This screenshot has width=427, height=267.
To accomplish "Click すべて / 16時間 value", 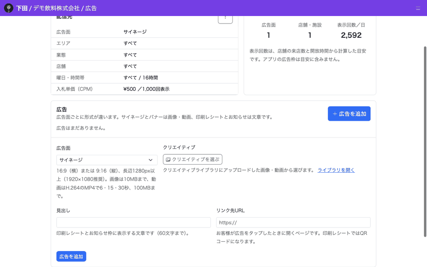I will tap(141, 77).
